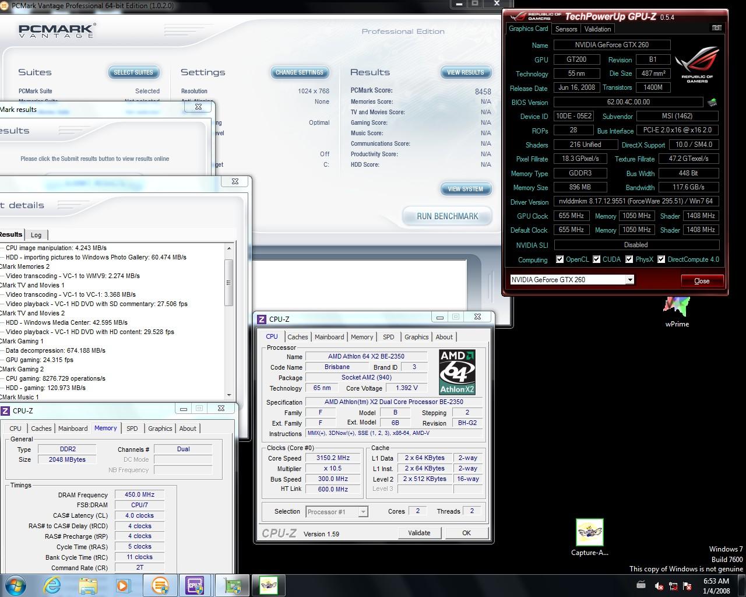746x597 pixels.
Task: Click the 'HDD - gaming: 120.973 MB/s' row
Action: (45, 388)
